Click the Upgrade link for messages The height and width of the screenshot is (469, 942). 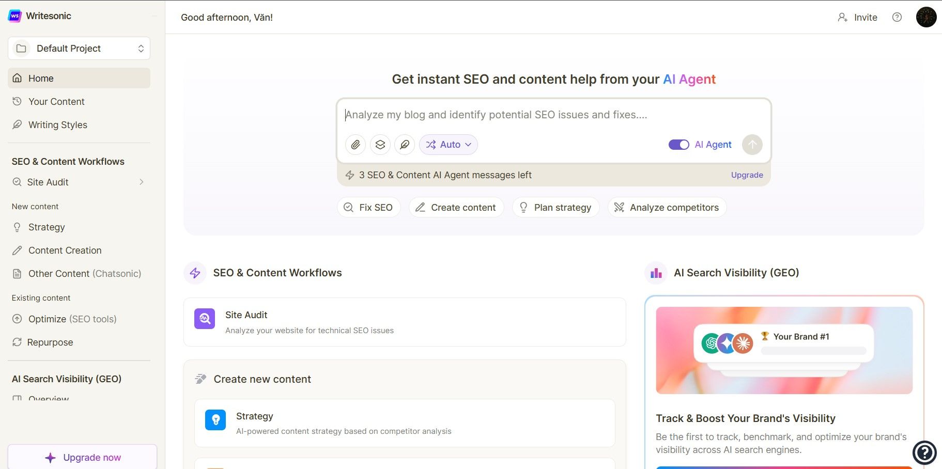click(x=747, y=175)
